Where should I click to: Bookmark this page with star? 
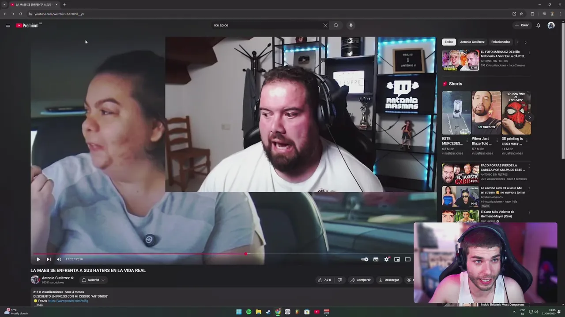point(521,14)
